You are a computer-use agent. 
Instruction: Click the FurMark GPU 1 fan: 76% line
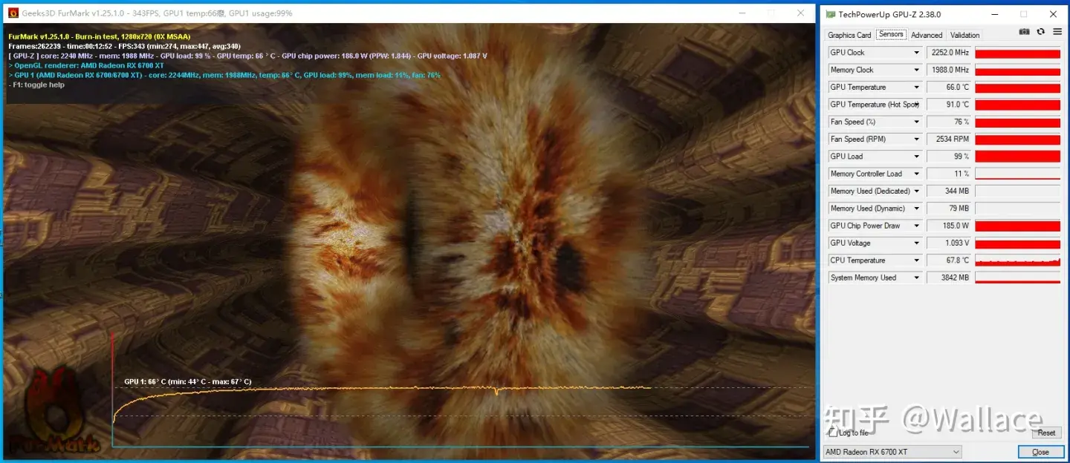tap(224, 75)
